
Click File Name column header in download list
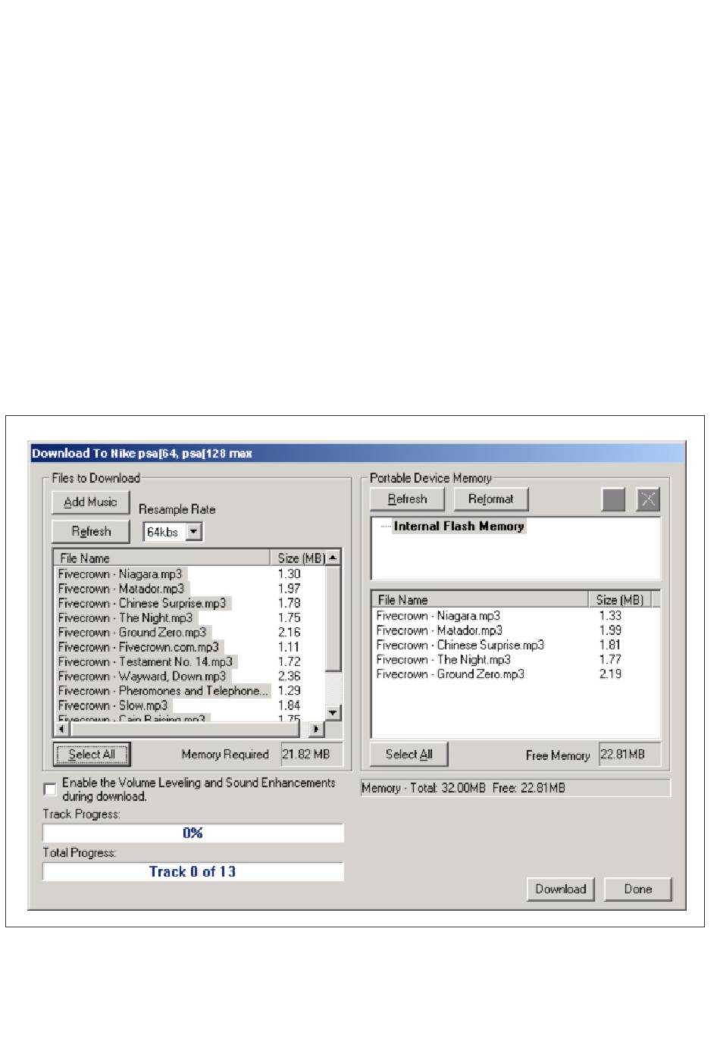pyautogui.click(x=162, y=558)
